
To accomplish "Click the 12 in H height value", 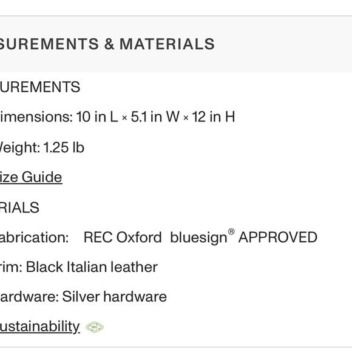I will pyautogui.click(x=214, y=117).
